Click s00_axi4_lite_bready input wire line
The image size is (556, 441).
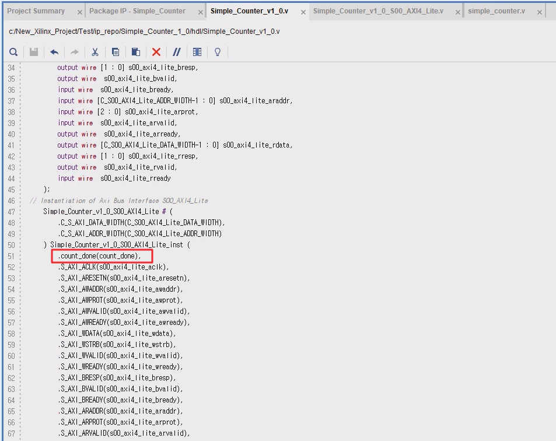pos(116,90)
